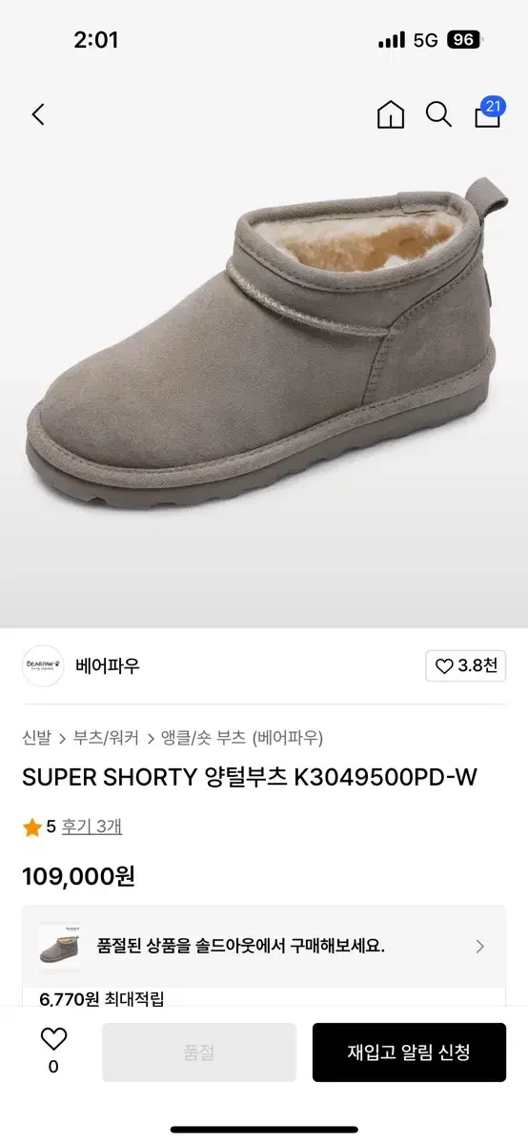Tap the 베어파우 brand name
Image resolution: width=528 pixels, height=1144 pixels.
(x=108, y=665)
